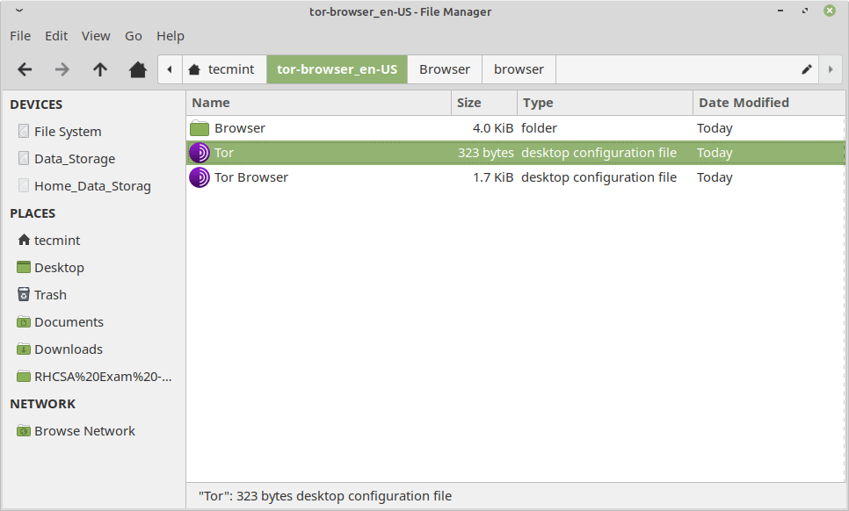Click the right path bar scroll arrow
Image resolution: width=849 pixels, height=511 pixels.
[831, 69]
